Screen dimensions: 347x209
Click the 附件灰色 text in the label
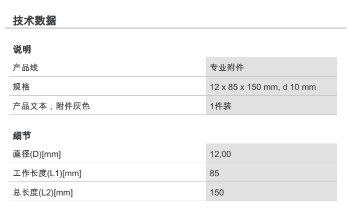(x=73, y=106)
